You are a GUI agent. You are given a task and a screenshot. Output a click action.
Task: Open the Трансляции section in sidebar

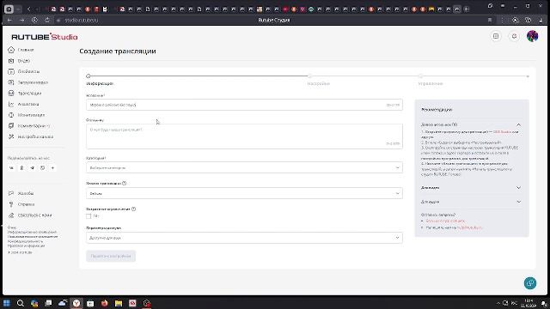tap(25, 94)
